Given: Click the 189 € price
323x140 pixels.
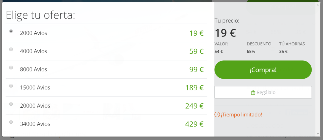Looking at the screenshot, I should 194,87.
